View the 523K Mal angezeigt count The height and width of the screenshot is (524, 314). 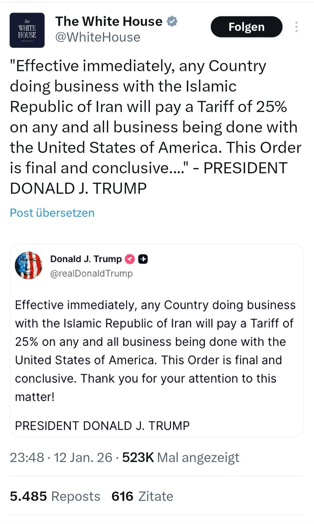pos(180,457)
